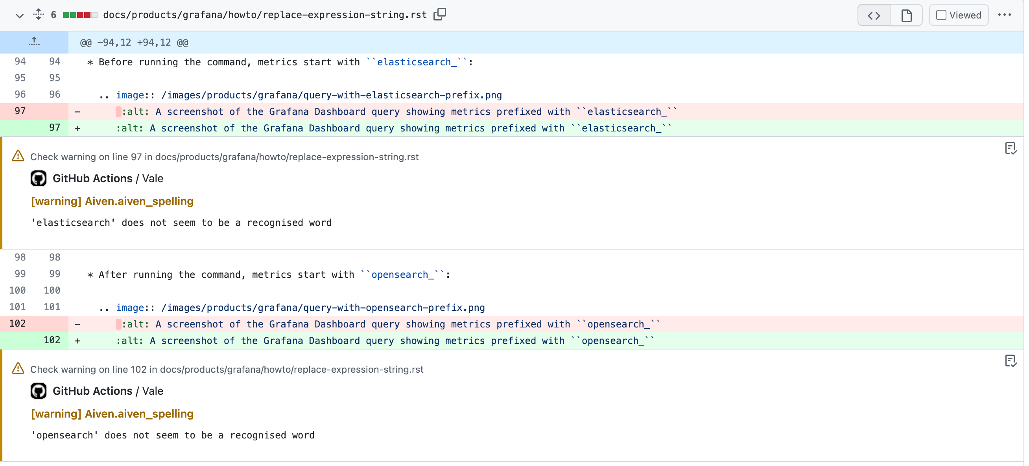Switch to the source diff view
This screenshot has height=466, width=1029.
873,15
